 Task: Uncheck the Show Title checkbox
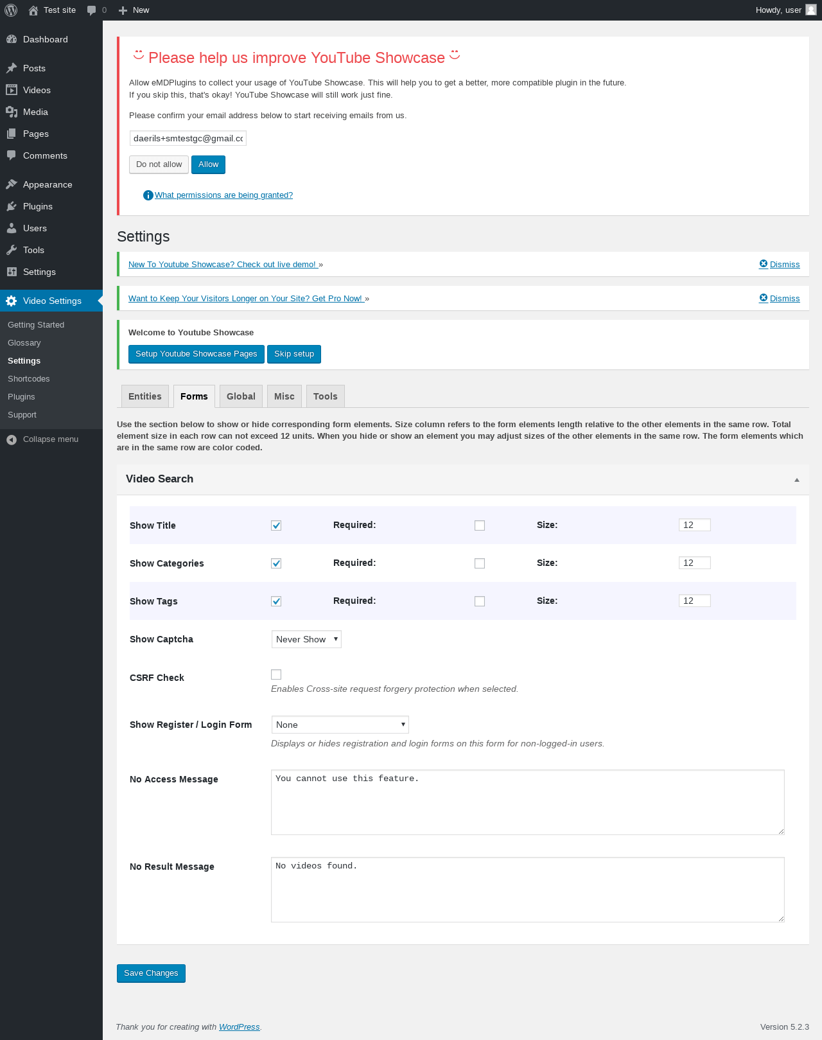(276, 525)
